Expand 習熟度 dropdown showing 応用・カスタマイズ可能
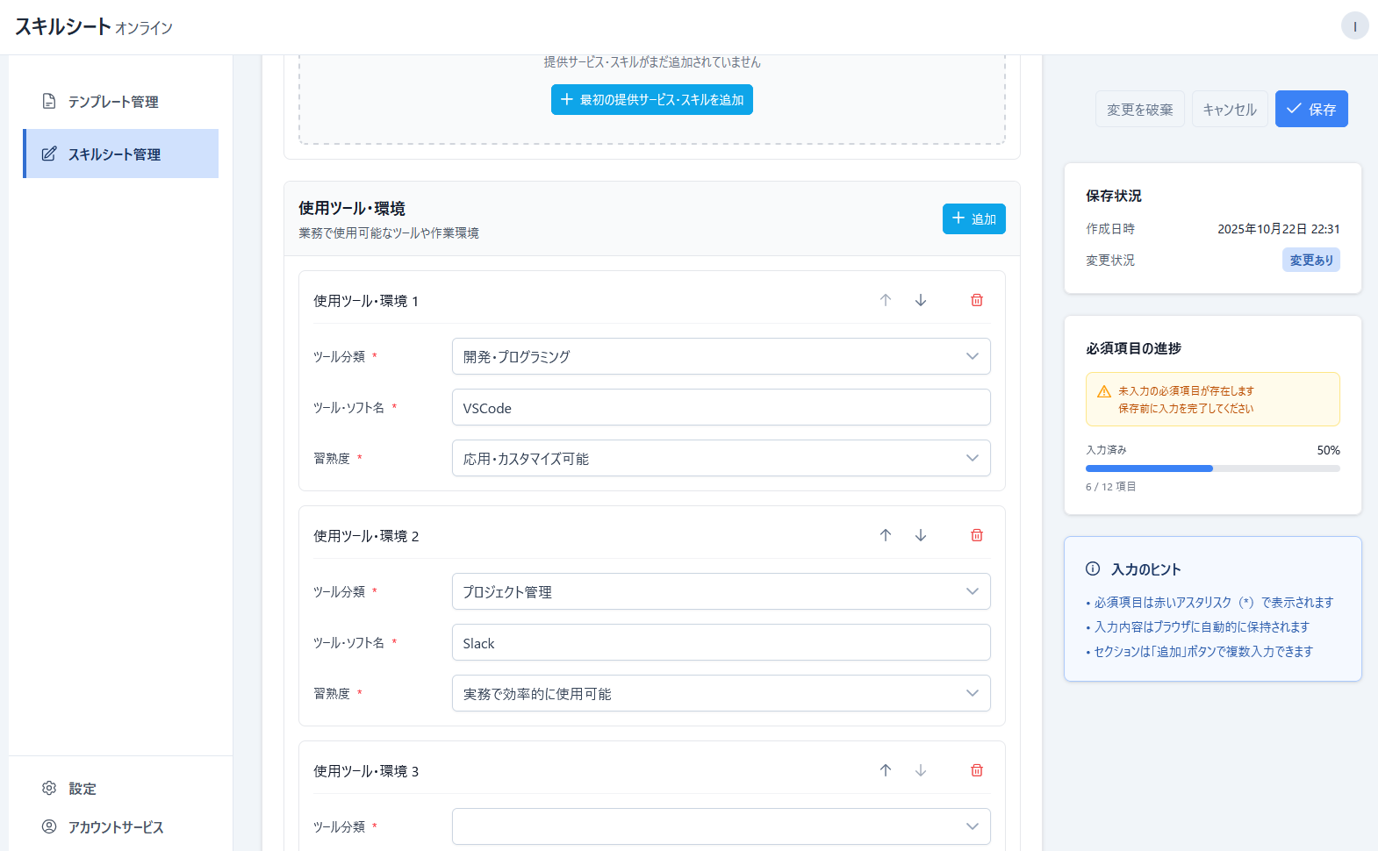 point(721,458)
